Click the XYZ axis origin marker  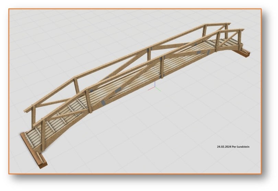154,87
